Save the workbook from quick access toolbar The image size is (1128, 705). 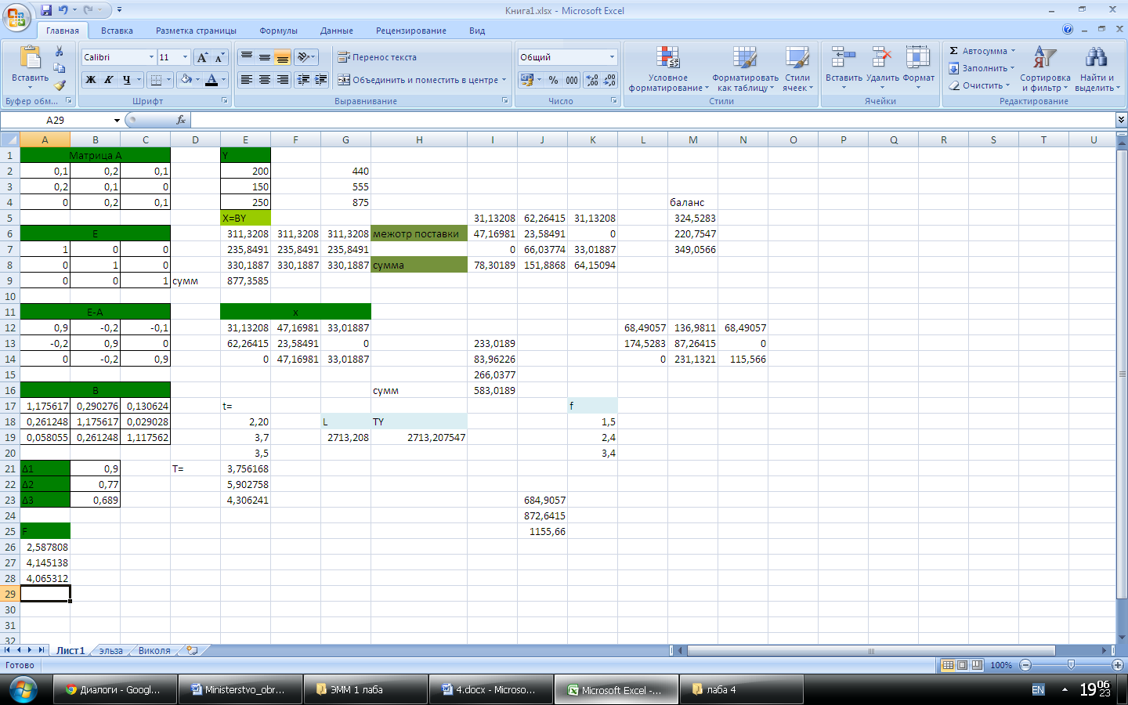click(46, 10)
